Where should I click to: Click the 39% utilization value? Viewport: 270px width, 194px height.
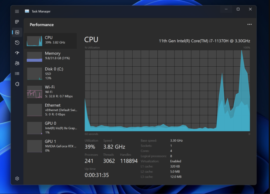[x=90, y=147]
